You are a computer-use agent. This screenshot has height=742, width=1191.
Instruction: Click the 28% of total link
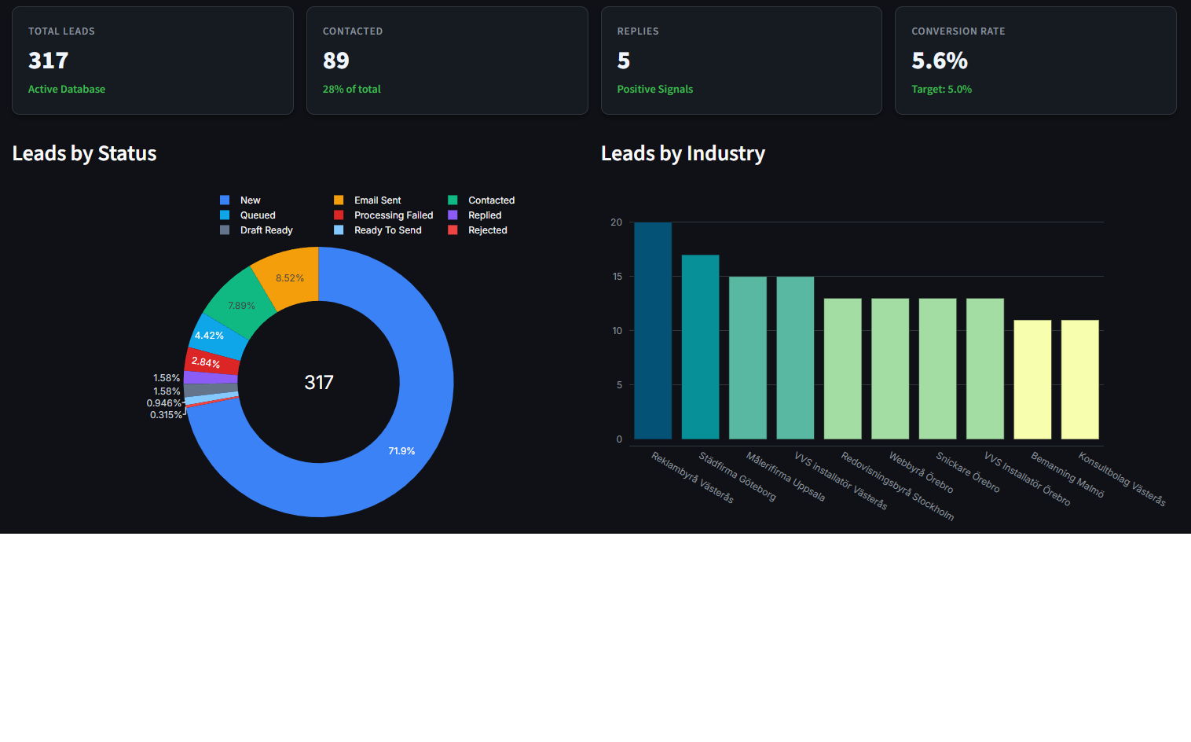pyautogui.click(x=351, y=89)
